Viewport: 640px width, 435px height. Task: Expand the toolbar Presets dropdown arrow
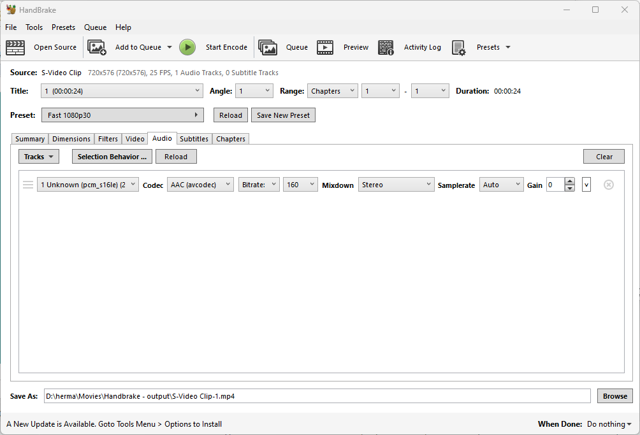pyautogui.click(x=508, y=47)
